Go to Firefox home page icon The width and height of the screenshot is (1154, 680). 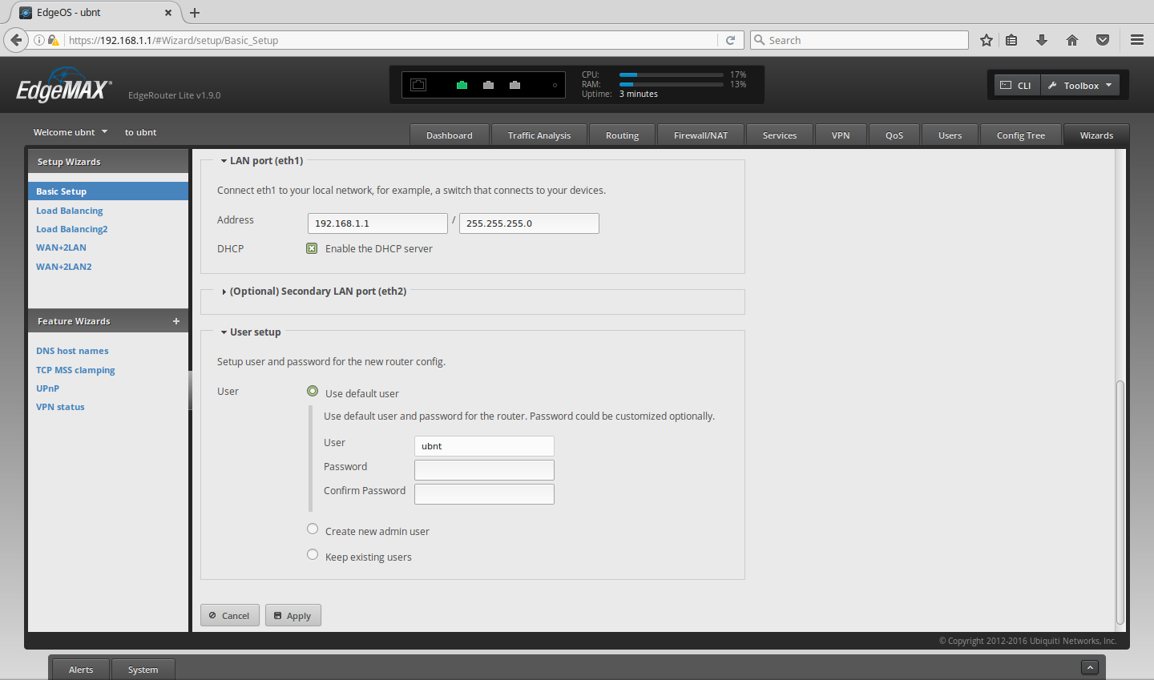[x=1072, y=40]
